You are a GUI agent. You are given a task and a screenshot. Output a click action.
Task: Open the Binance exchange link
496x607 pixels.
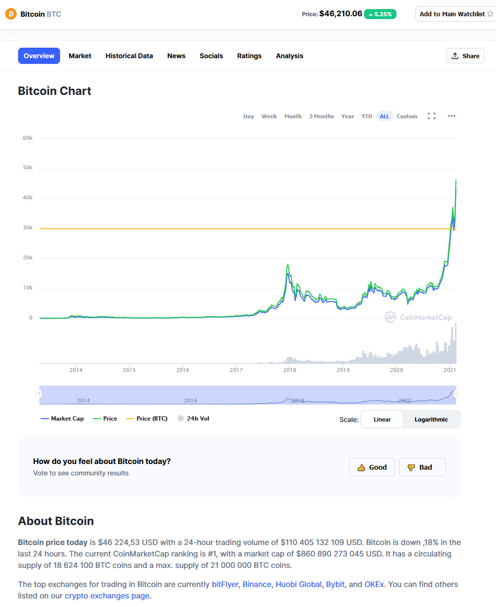pyautogui.click(x=257, y=585)
